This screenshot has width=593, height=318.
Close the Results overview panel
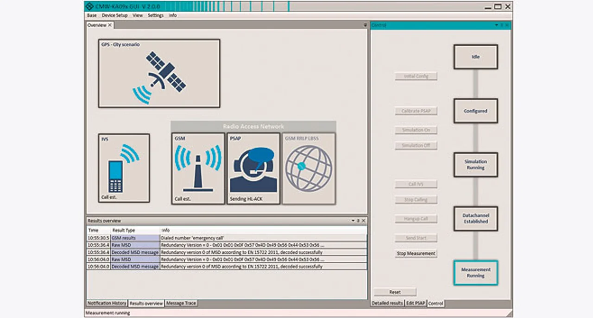click(364, 221)
